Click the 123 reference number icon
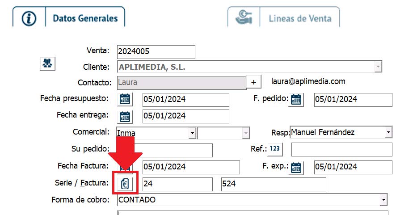Image resolution: width=396 pixels, height=215 pixels. pos(275,149)
